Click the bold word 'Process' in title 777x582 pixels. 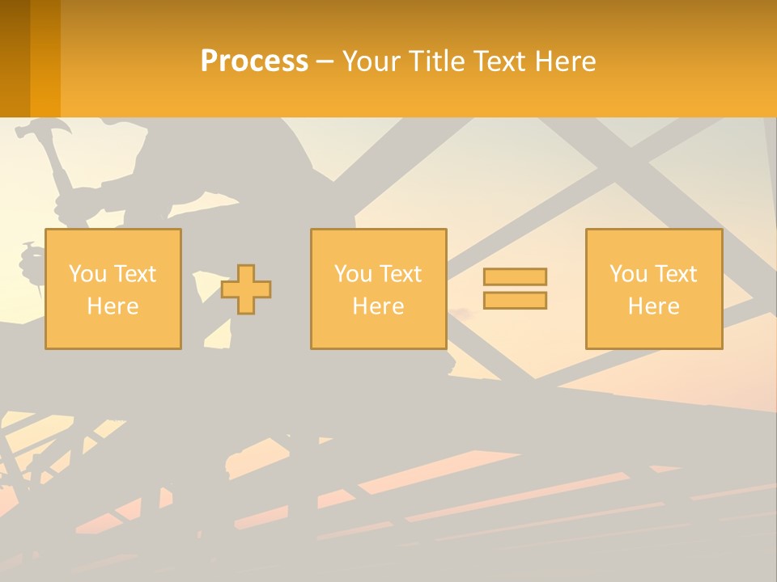tap(255, 61)
